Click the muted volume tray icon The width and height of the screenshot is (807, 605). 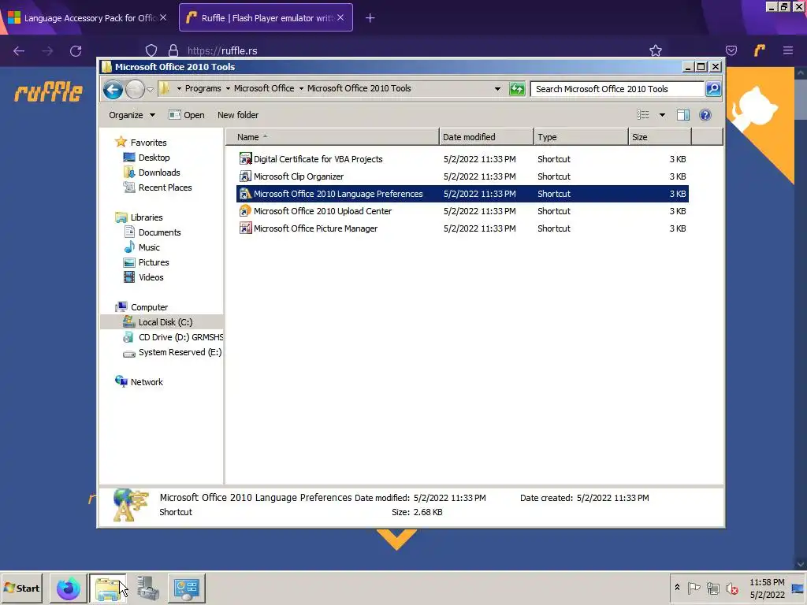731,588
